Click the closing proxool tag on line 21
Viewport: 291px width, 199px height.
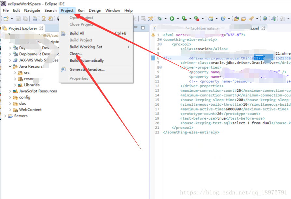[182, 127]
